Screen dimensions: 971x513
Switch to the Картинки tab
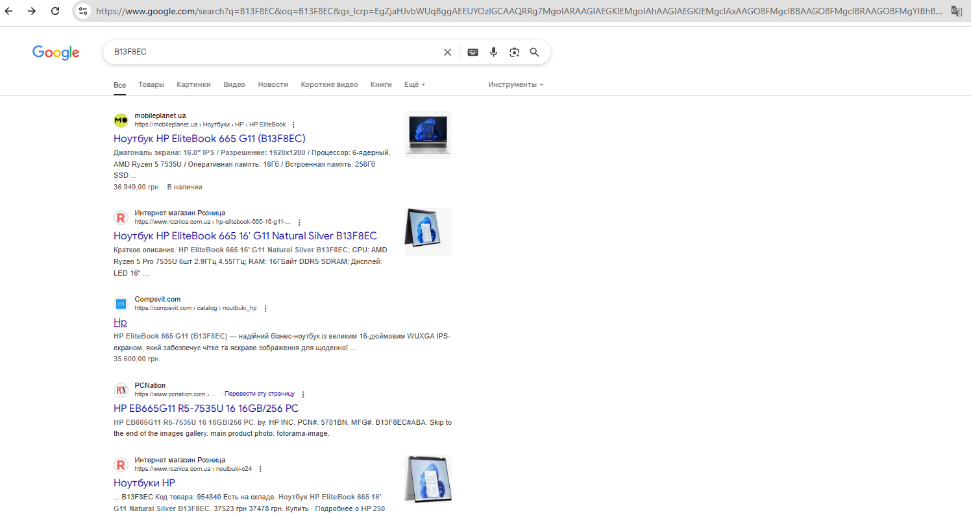[193, 85]
